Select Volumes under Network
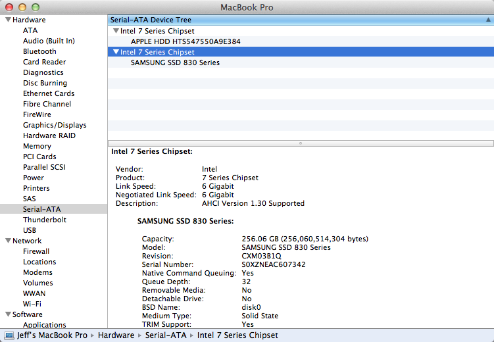Screen dimensions: 494x342 (x=37, y=283)
